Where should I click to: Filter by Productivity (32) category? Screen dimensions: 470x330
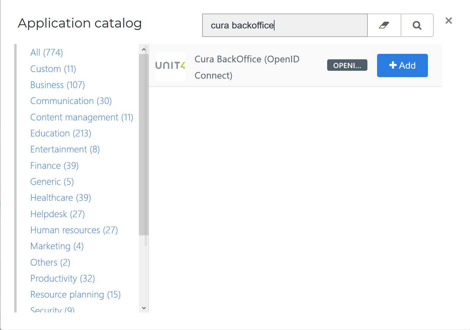click(63, 279)
